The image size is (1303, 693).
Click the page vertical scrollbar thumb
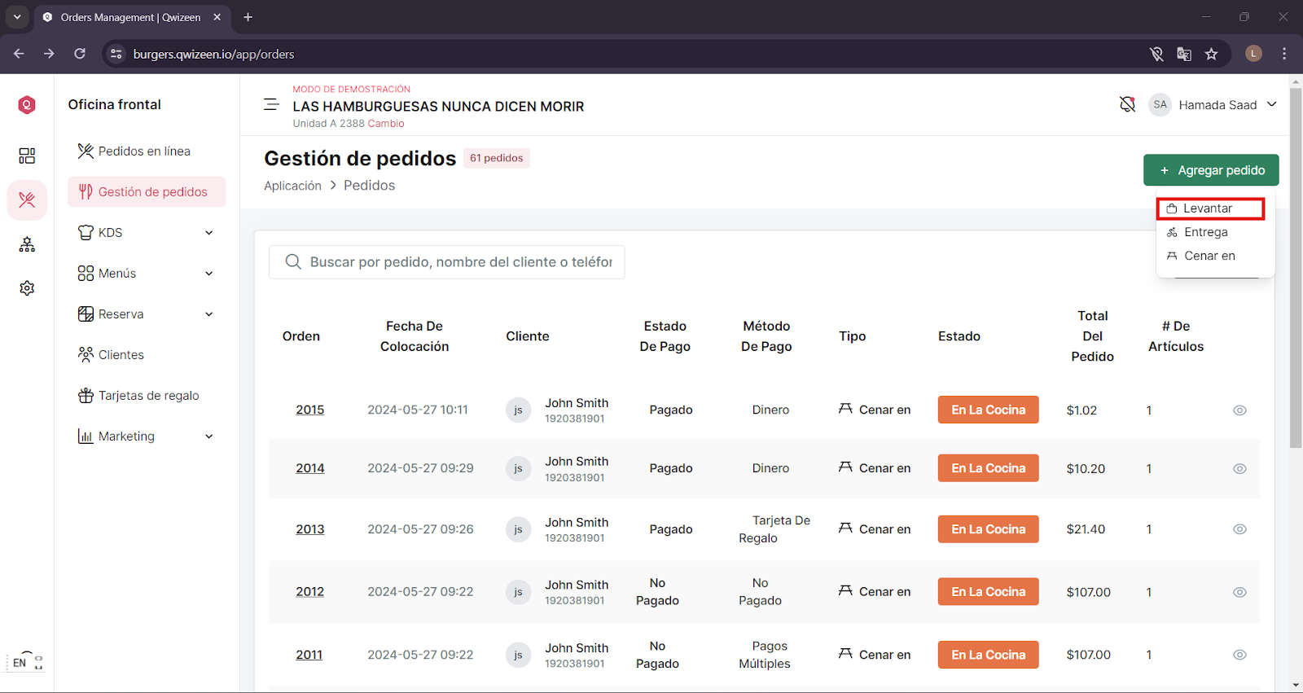(1296, 269)
